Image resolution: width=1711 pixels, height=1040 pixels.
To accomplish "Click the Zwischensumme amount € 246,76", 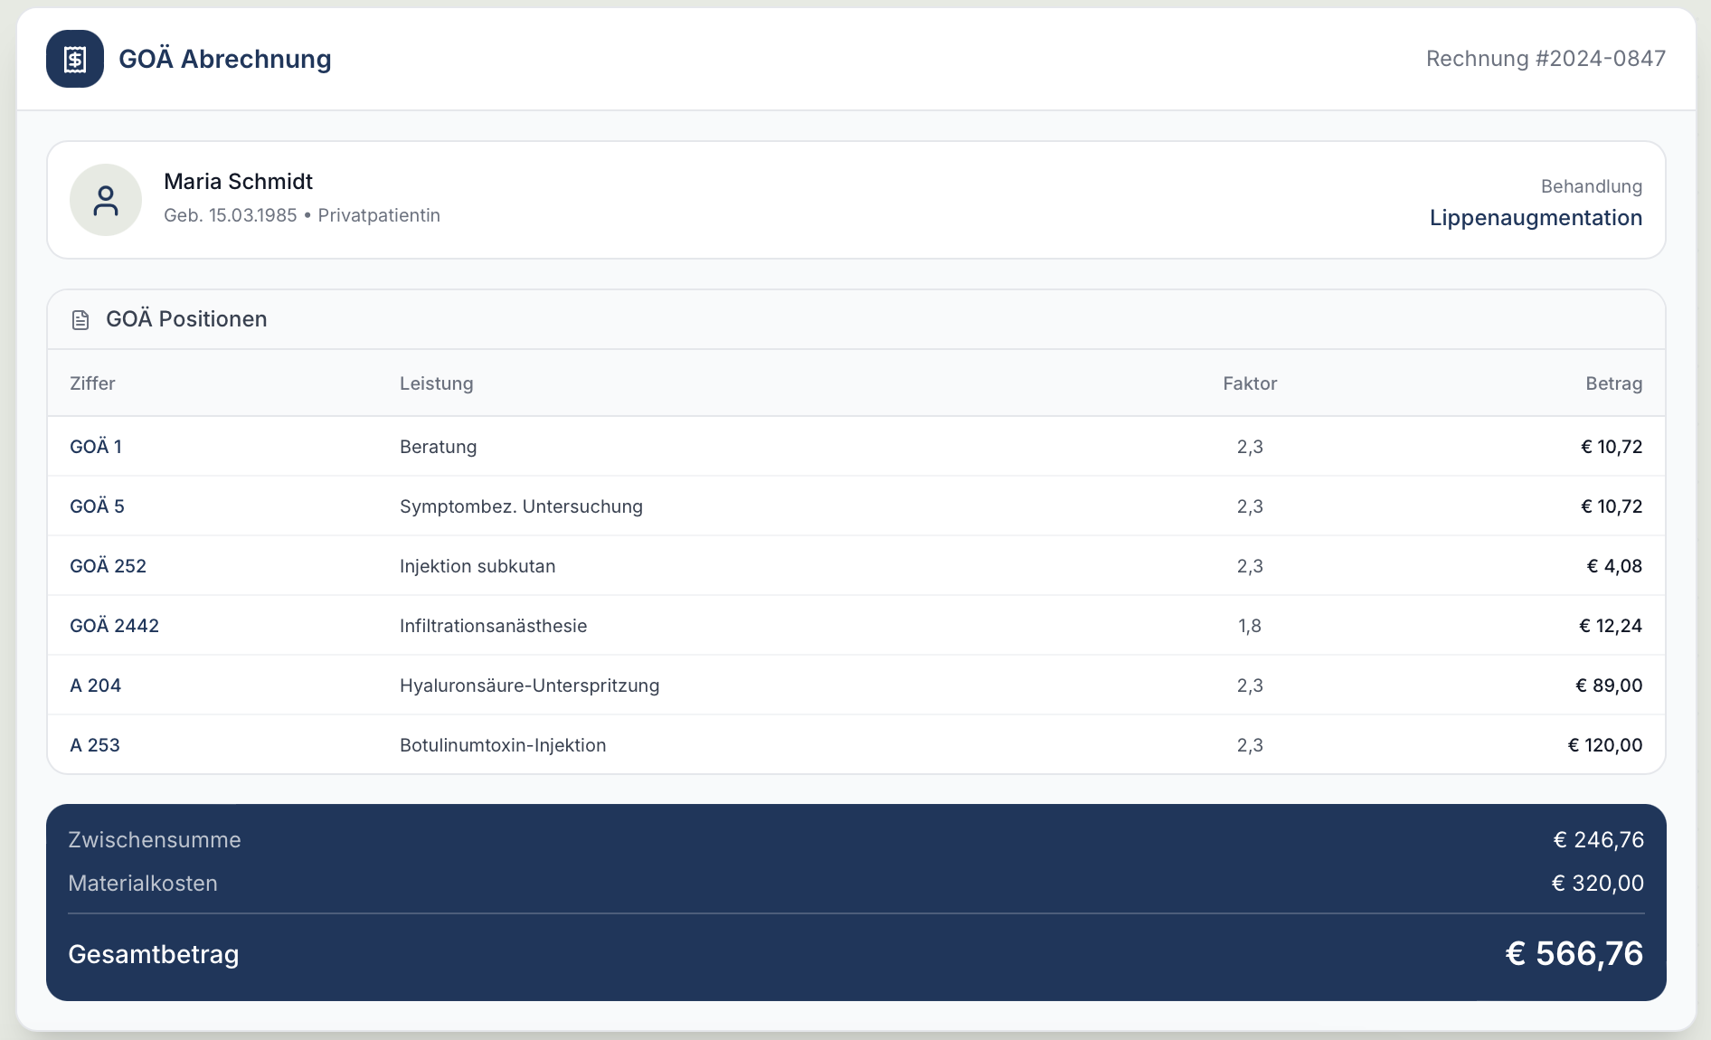I will coord(1598,840).
